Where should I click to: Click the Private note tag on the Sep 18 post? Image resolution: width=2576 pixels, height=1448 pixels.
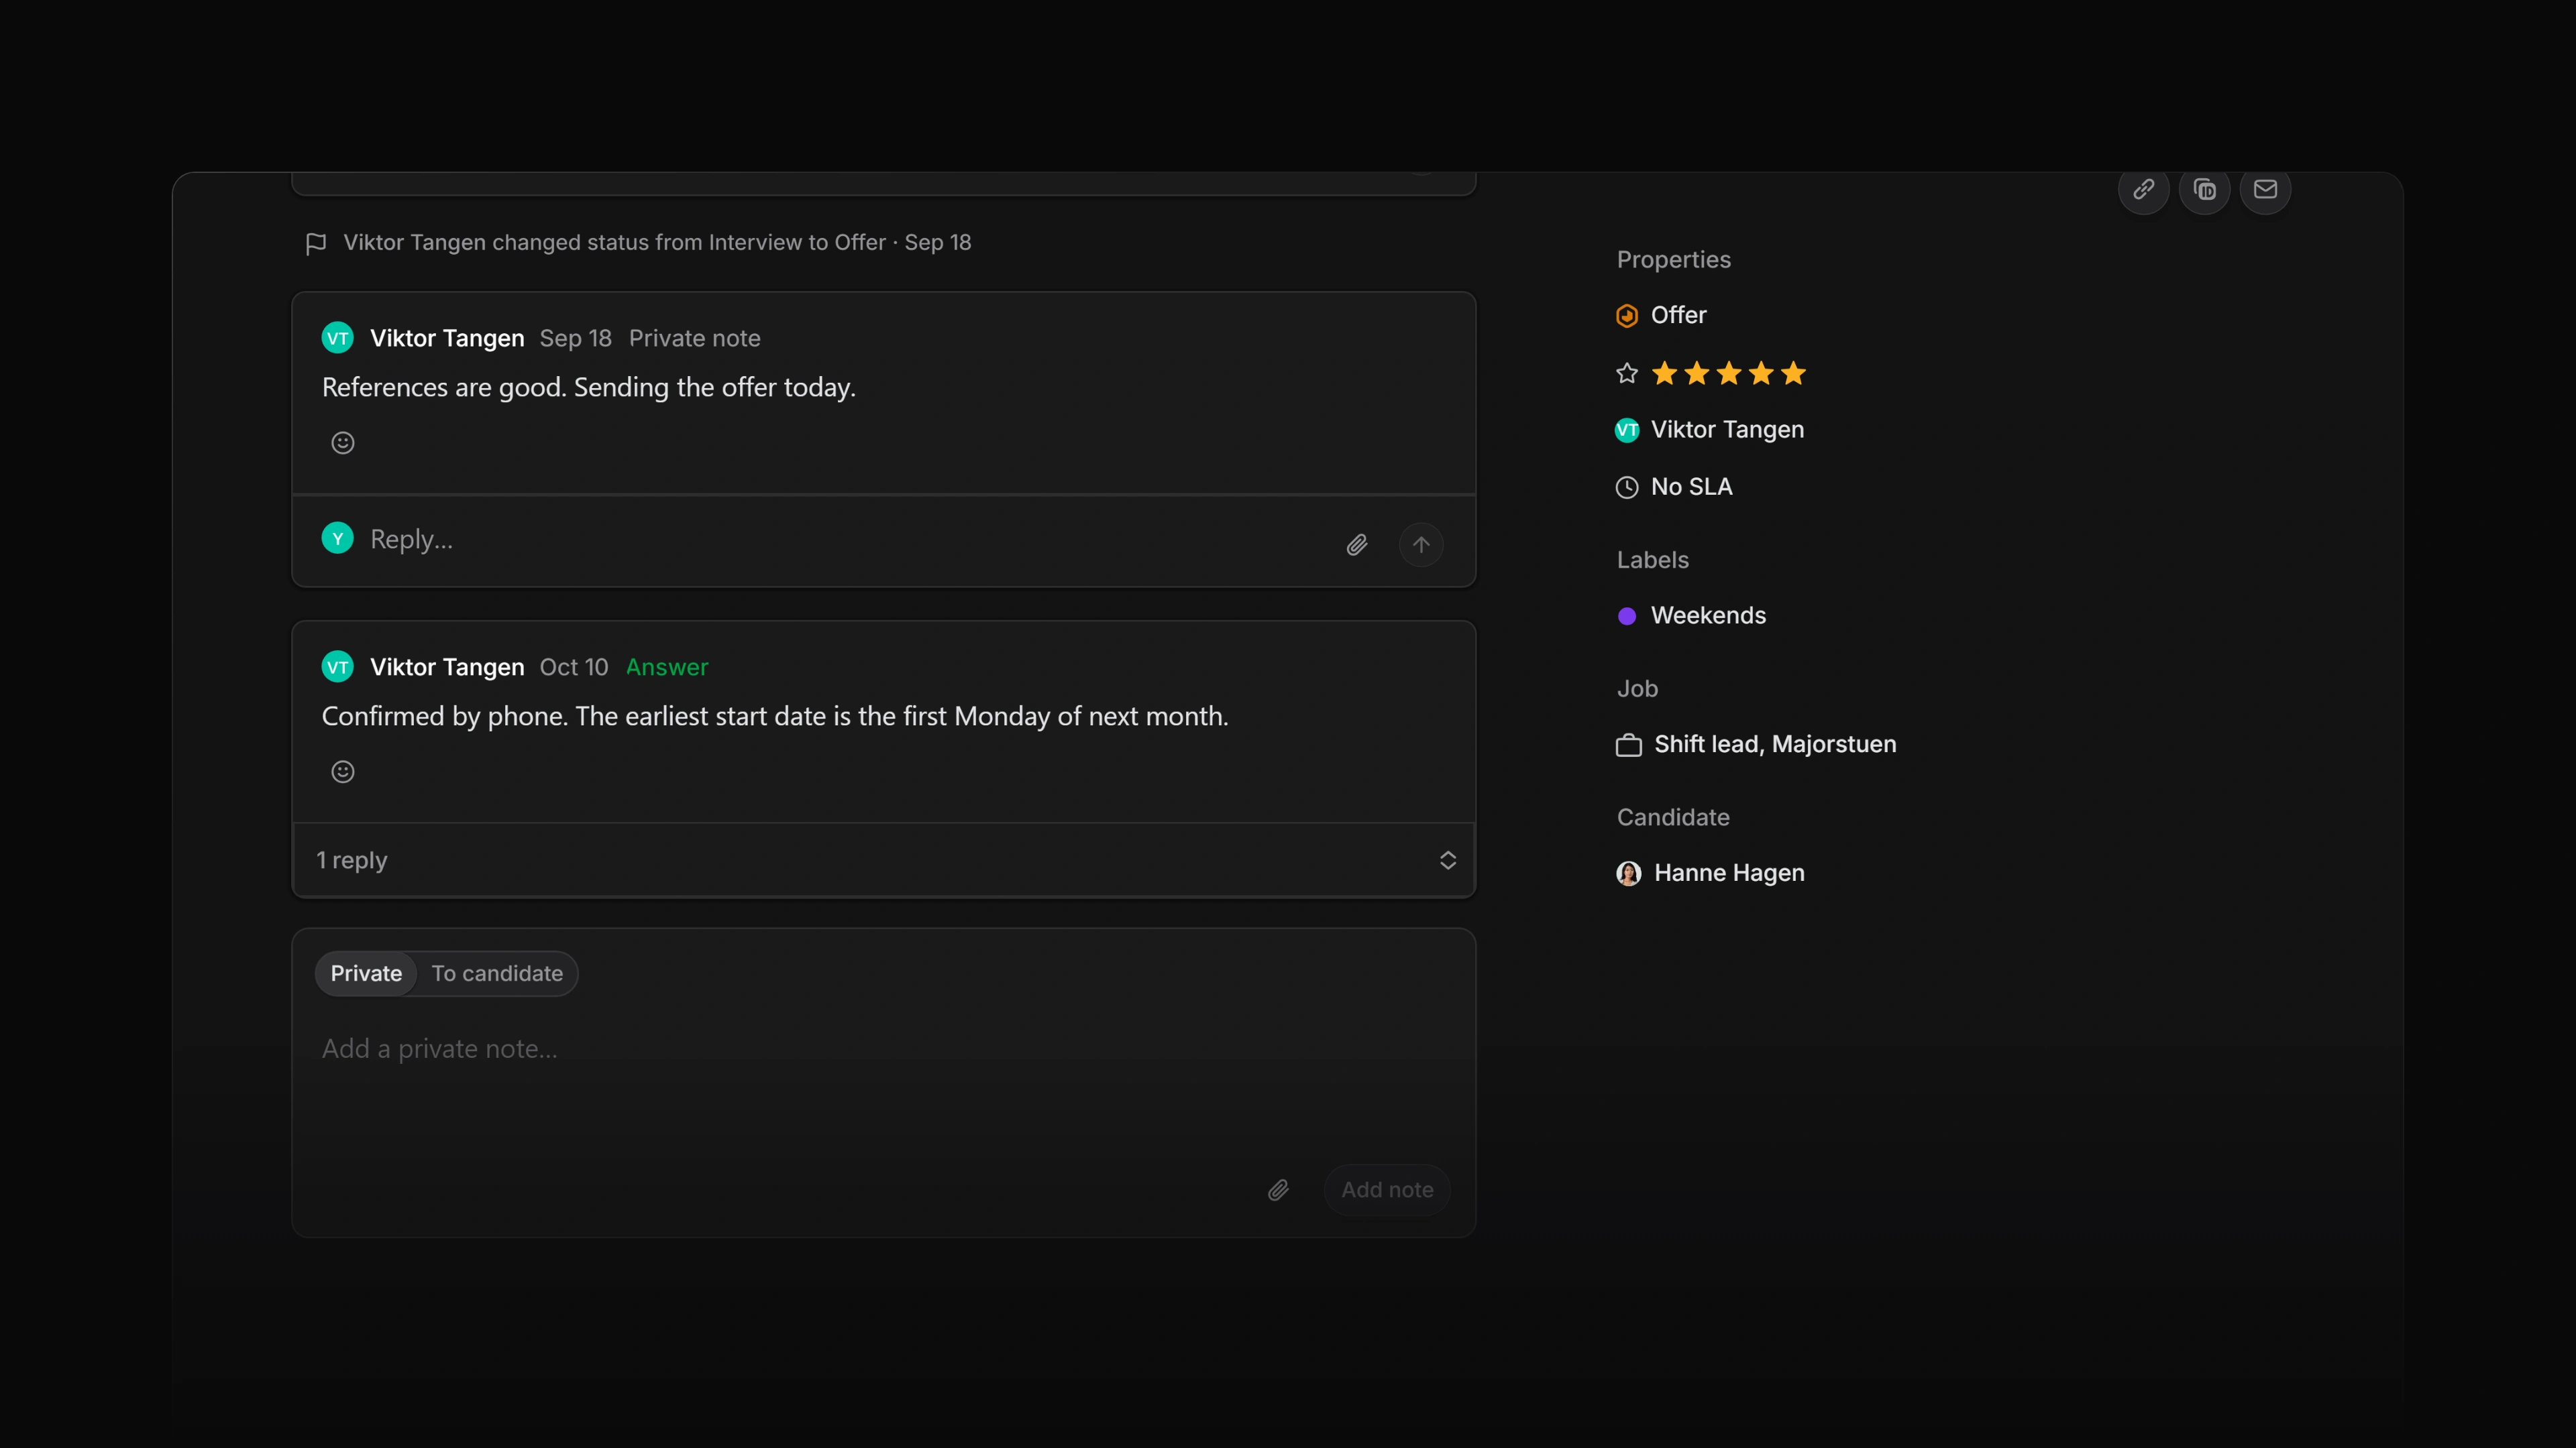point(694,339)
